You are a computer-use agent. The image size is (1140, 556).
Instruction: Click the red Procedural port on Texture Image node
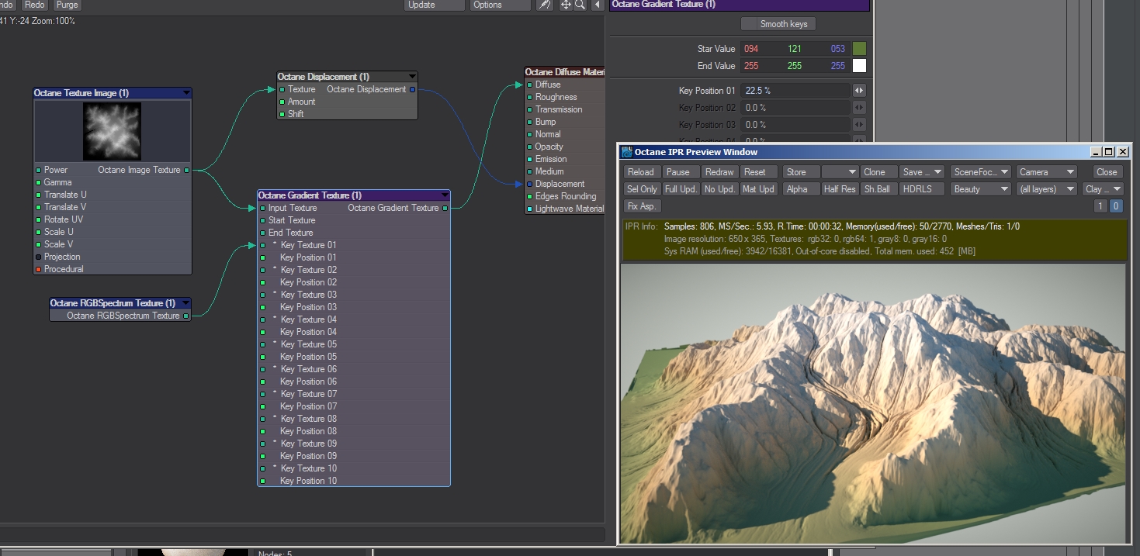(x=38, y=269)
